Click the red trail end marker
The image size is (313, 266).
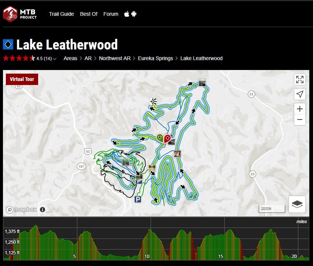click(x=167, y=138)
